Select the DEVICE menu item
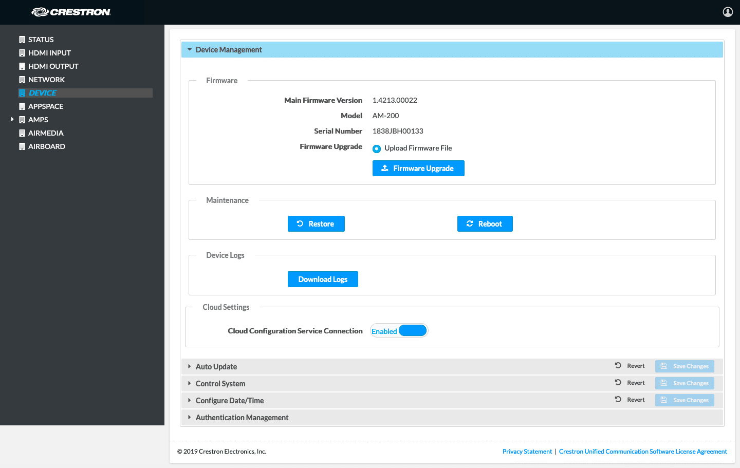 tap(43, 93)
